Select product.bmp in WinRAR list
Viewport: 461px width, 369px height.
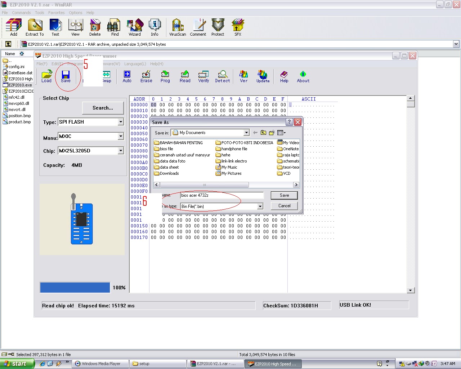(17, 122)
